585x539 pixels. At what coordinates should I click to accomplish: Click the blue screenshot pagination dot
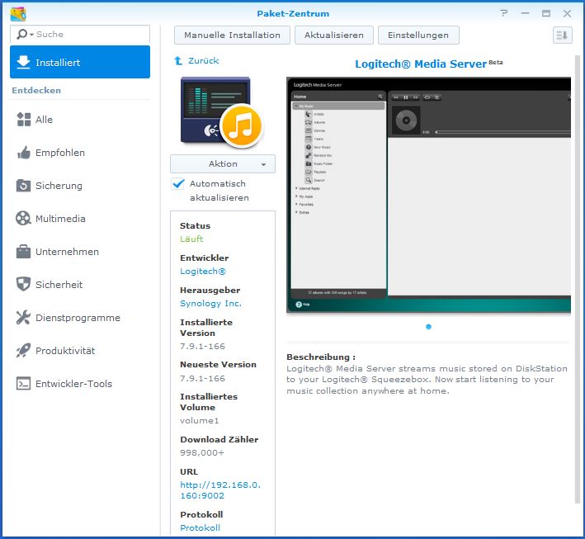429,327
